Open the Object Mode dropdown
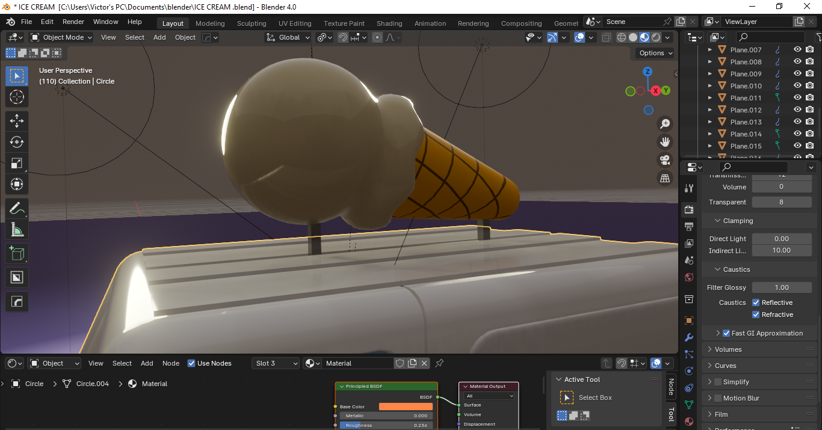This screenshot has width=822, height=430. [61, 37]
